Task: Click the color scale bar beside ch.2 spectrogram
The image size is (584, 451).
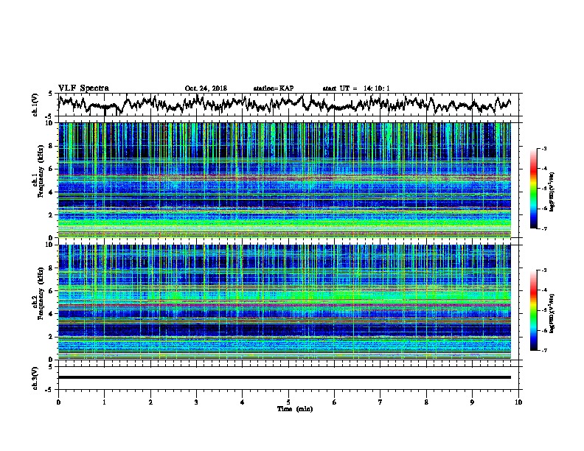Action: click(x=533, y=310)
